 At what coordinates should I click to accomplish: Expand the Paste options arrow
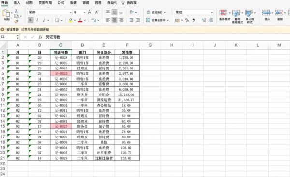point(12,13)
